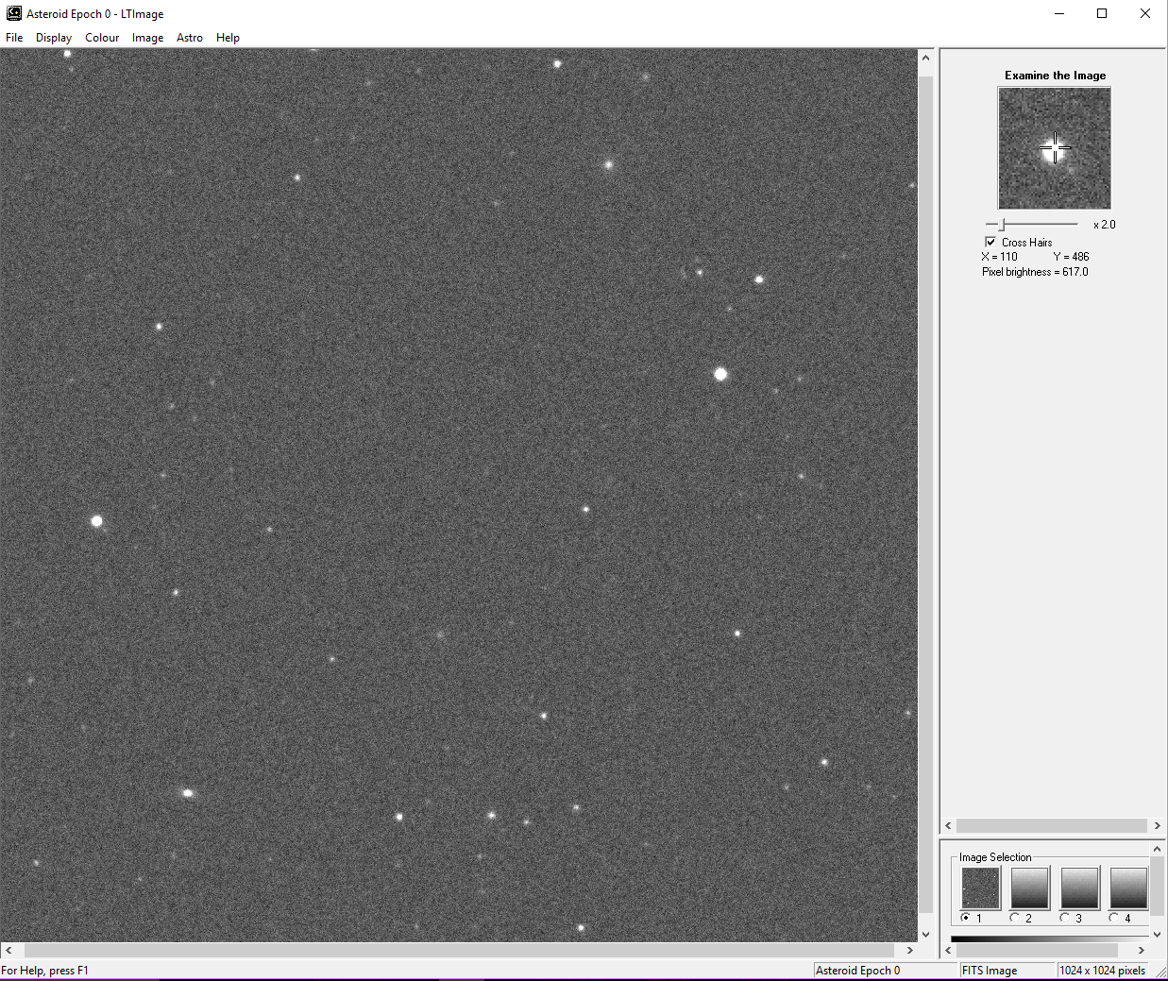Click main image horizontal scrollbar right arrow

(910, 950)
